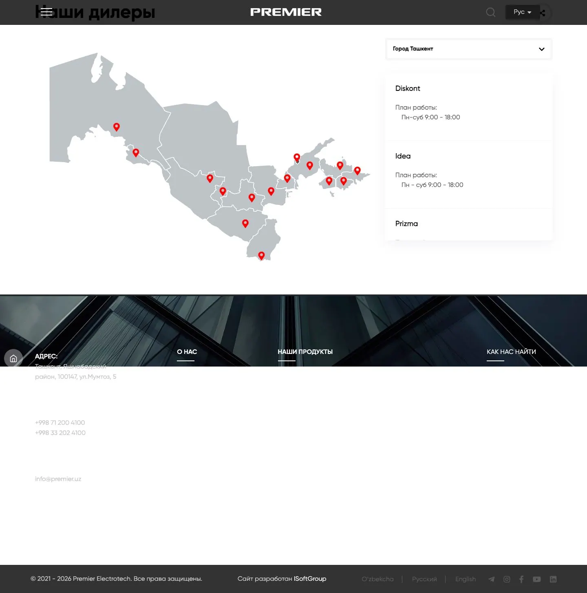Open the ISoftGroup developer link

pyautogui.click(x=310, y=579)
